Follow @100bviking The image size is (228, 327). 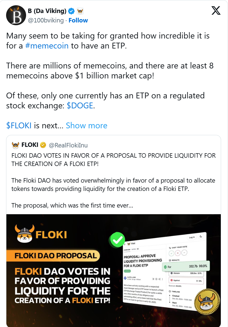78,20
